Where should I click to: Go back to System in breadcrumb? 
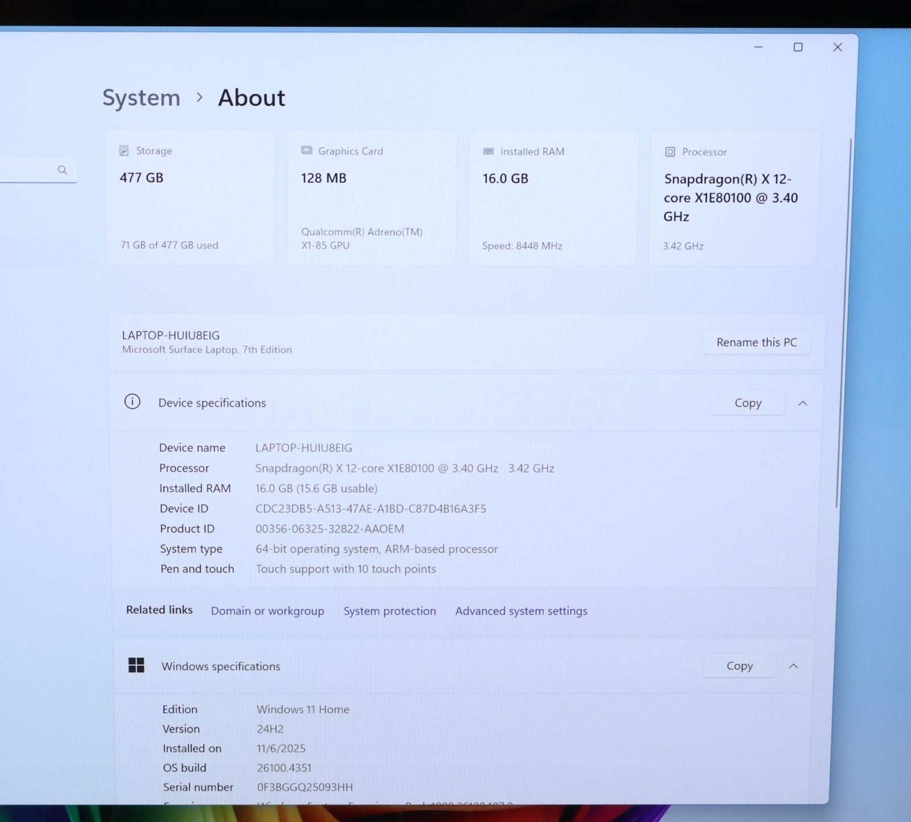[141, 98]
